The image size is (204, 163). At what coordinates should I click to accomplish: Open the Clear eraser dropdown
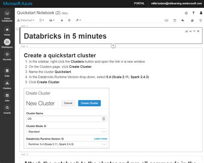[x=78, y=20]
